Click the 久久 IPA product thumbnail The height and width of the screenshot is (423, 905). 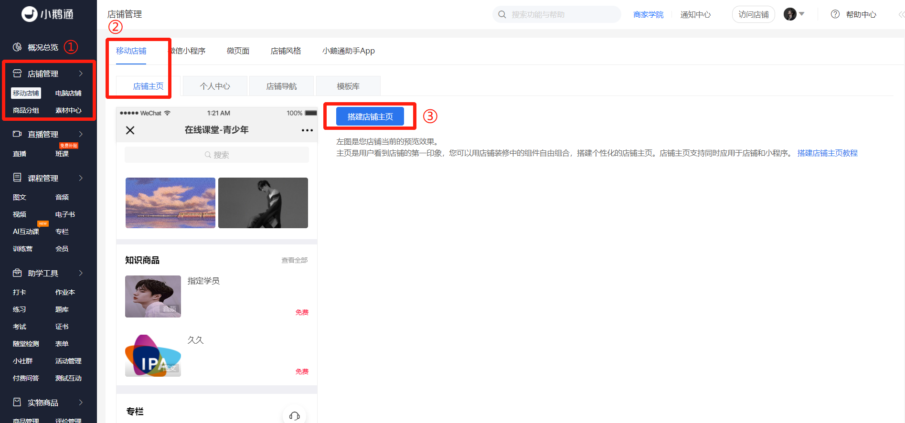tap(153, 356)
